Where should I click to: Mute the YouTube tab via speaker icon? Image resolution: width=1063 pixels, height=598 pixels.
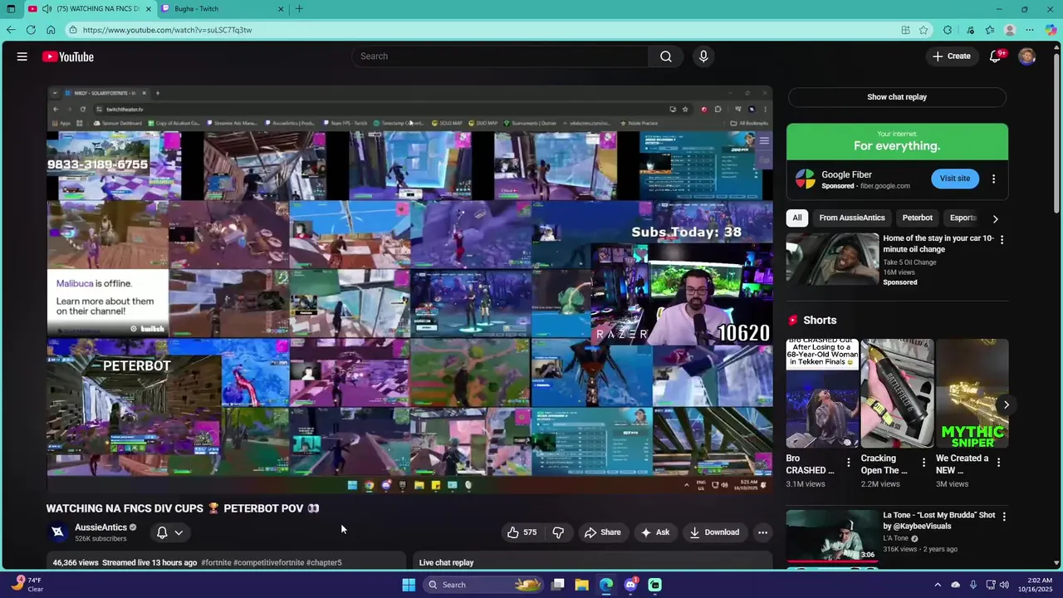click(47, 9)
